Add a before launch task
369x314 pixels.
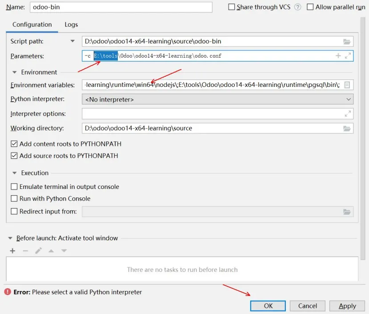pos(13,251)
